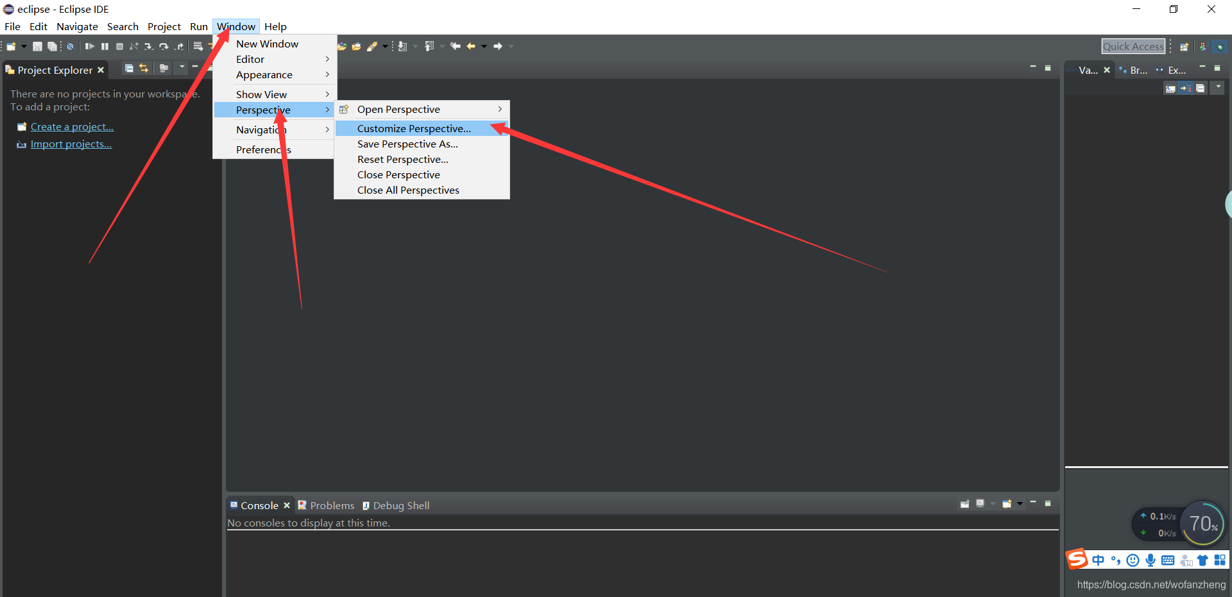The image size is (1232, 597).
Task: Click the Forward navigation arrow
Action: click(x=498, y=46)
